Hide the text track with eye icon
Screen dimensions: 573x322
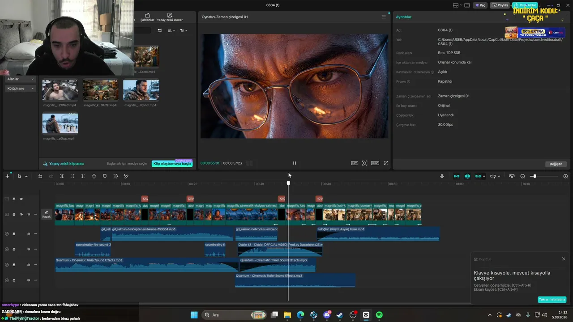tap(21, 199)
